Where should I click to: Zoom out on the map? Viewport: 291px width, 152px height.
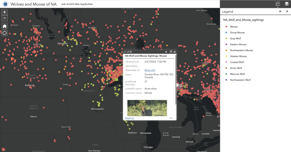point(5,18)
